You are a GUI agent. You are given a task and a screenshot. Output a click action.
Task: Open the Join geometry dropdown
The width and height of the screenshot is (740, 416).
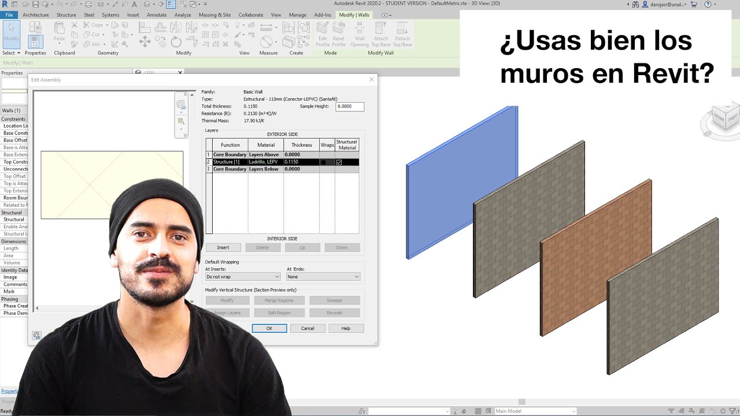(x=104, y=44)
